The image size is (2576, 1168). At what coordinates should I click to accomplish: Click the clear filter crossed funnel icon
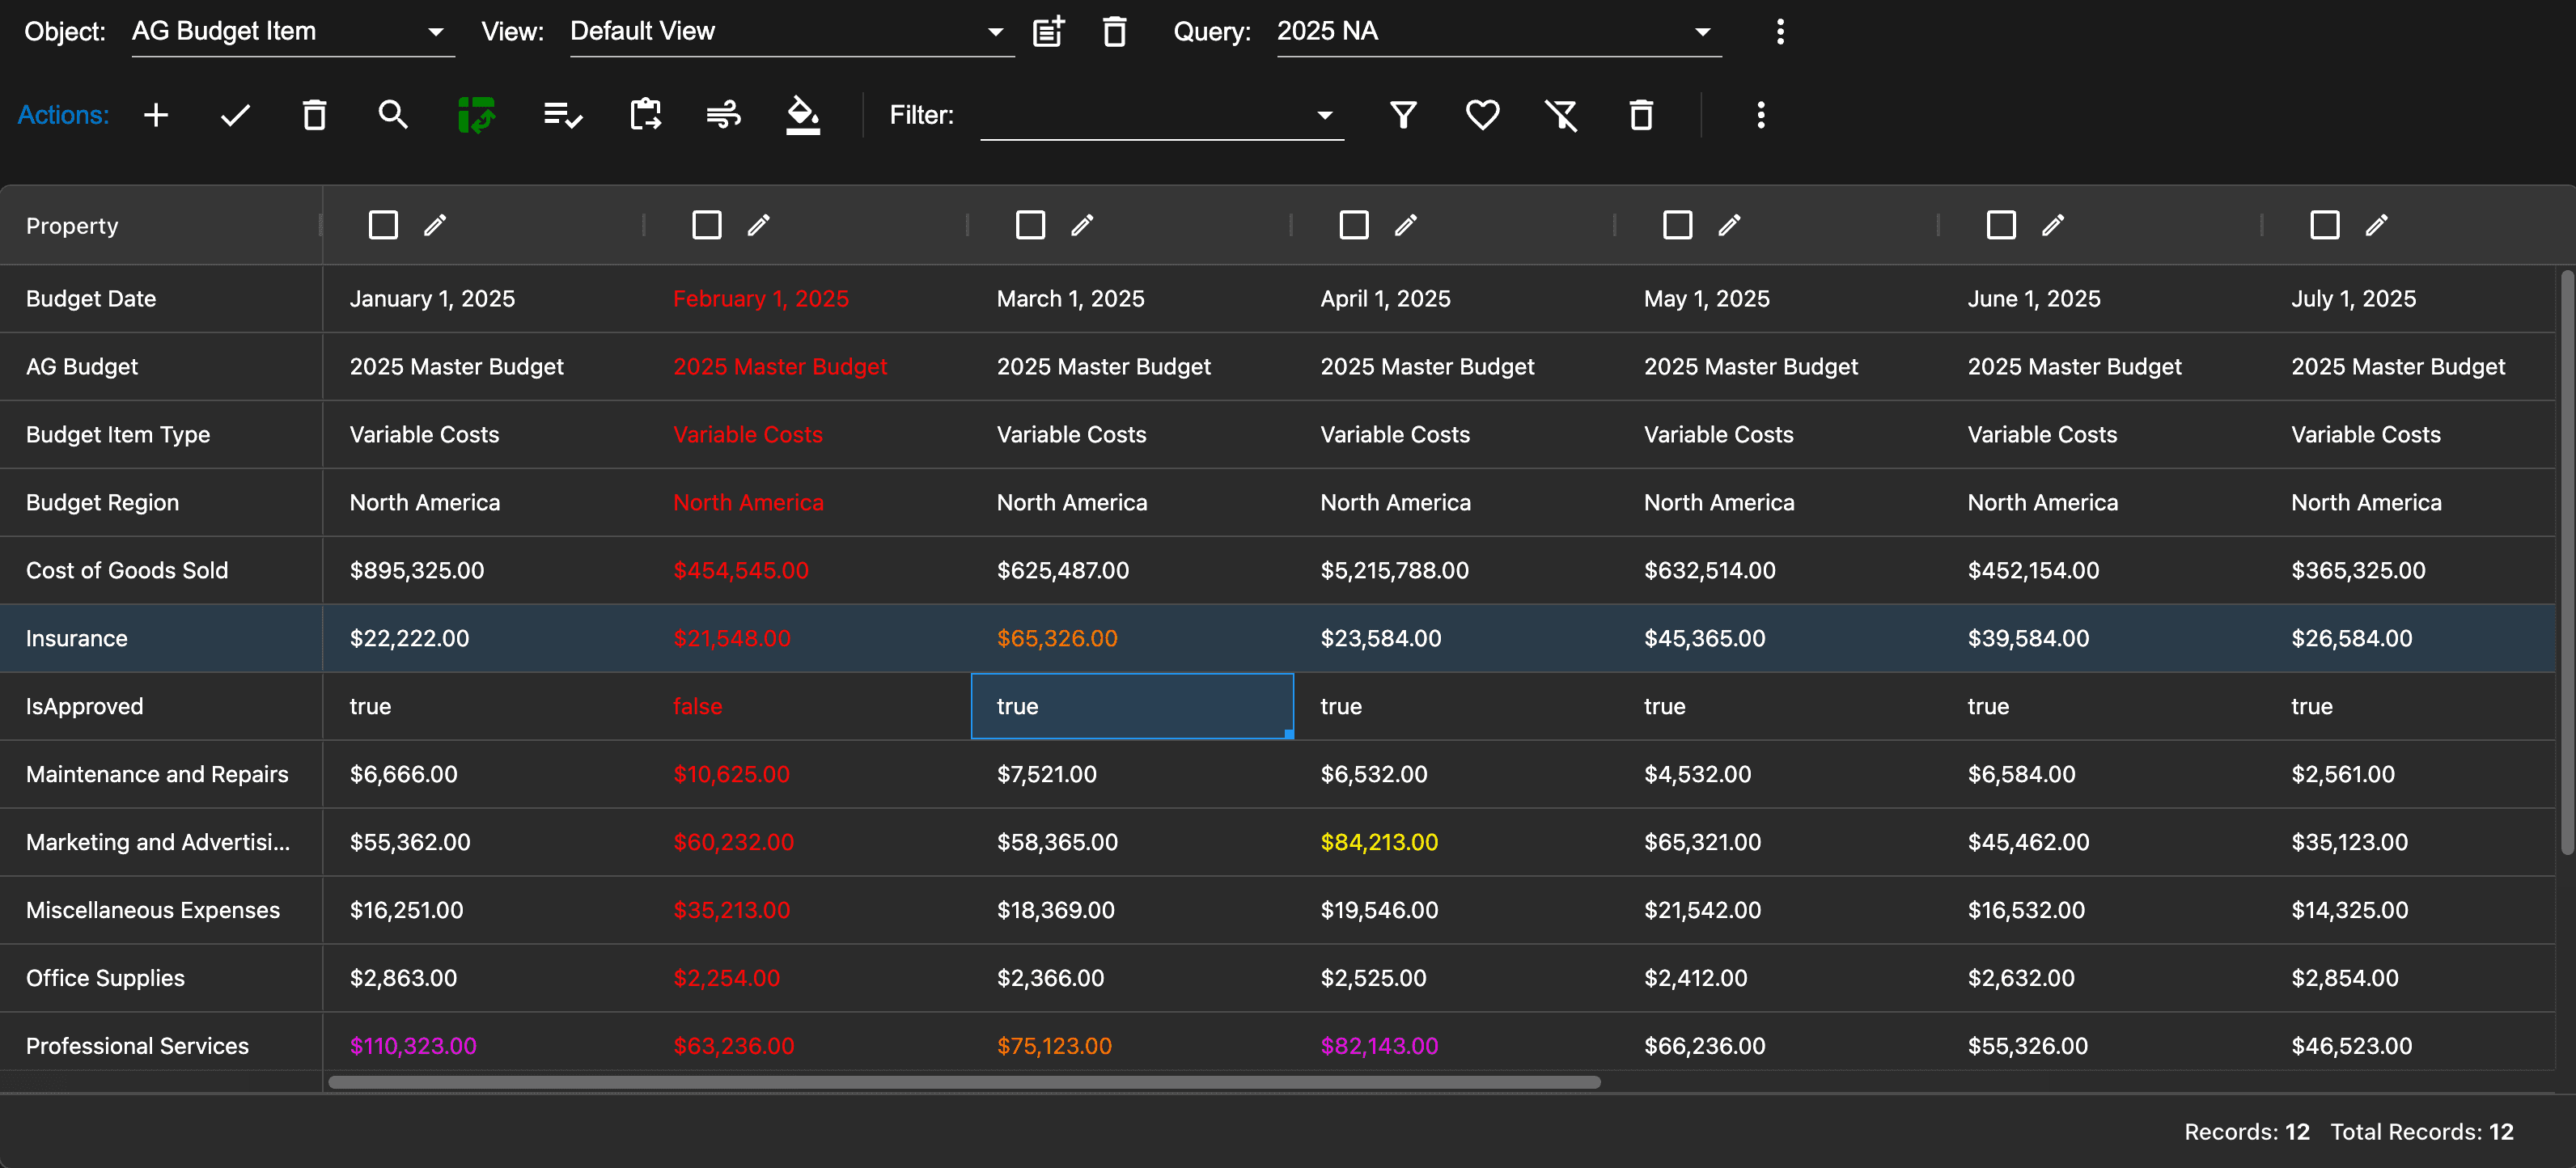(1561, 115)
